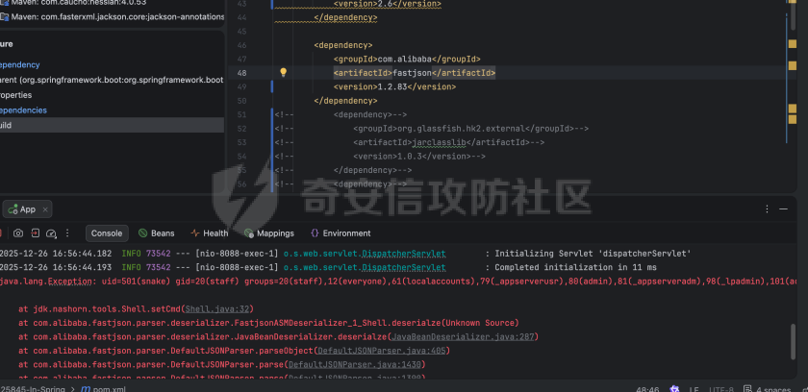Close the App run tab
This screenshot has height=392, width=808.
[45, 209]
